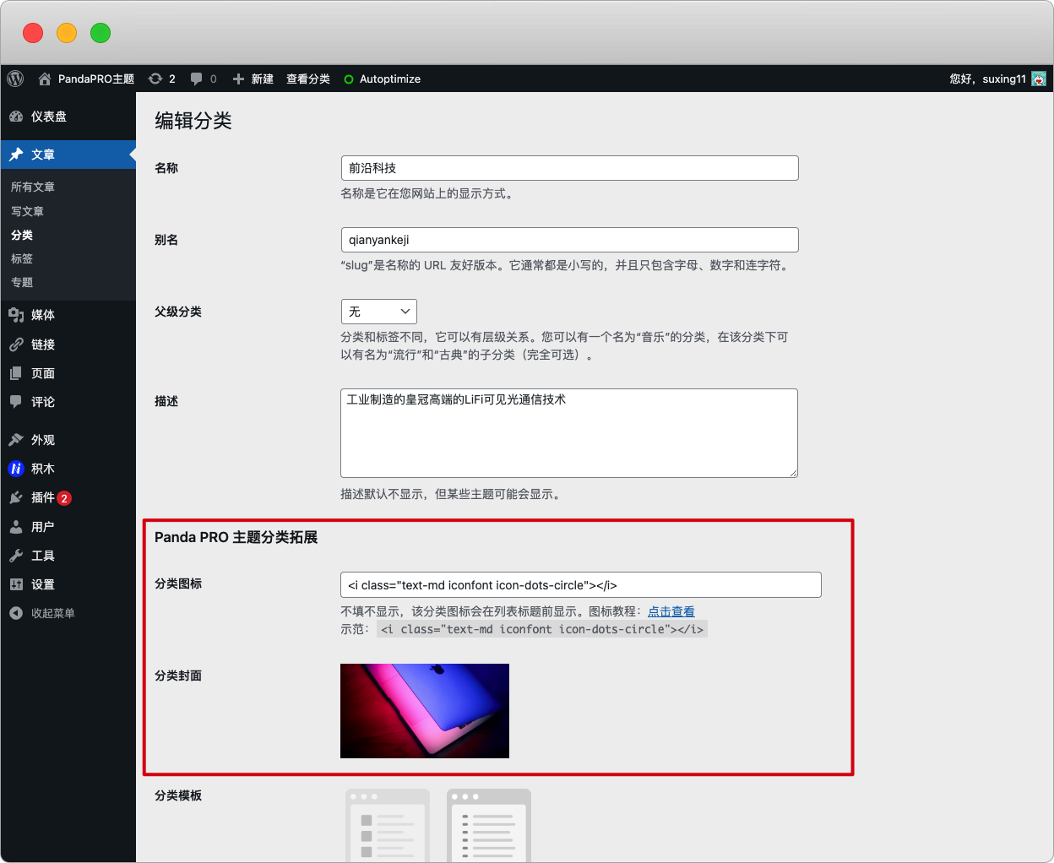Click the 别名 slug input field
Image resolution: width=1054 pixels, height=863 pixels.
point(570,240)
